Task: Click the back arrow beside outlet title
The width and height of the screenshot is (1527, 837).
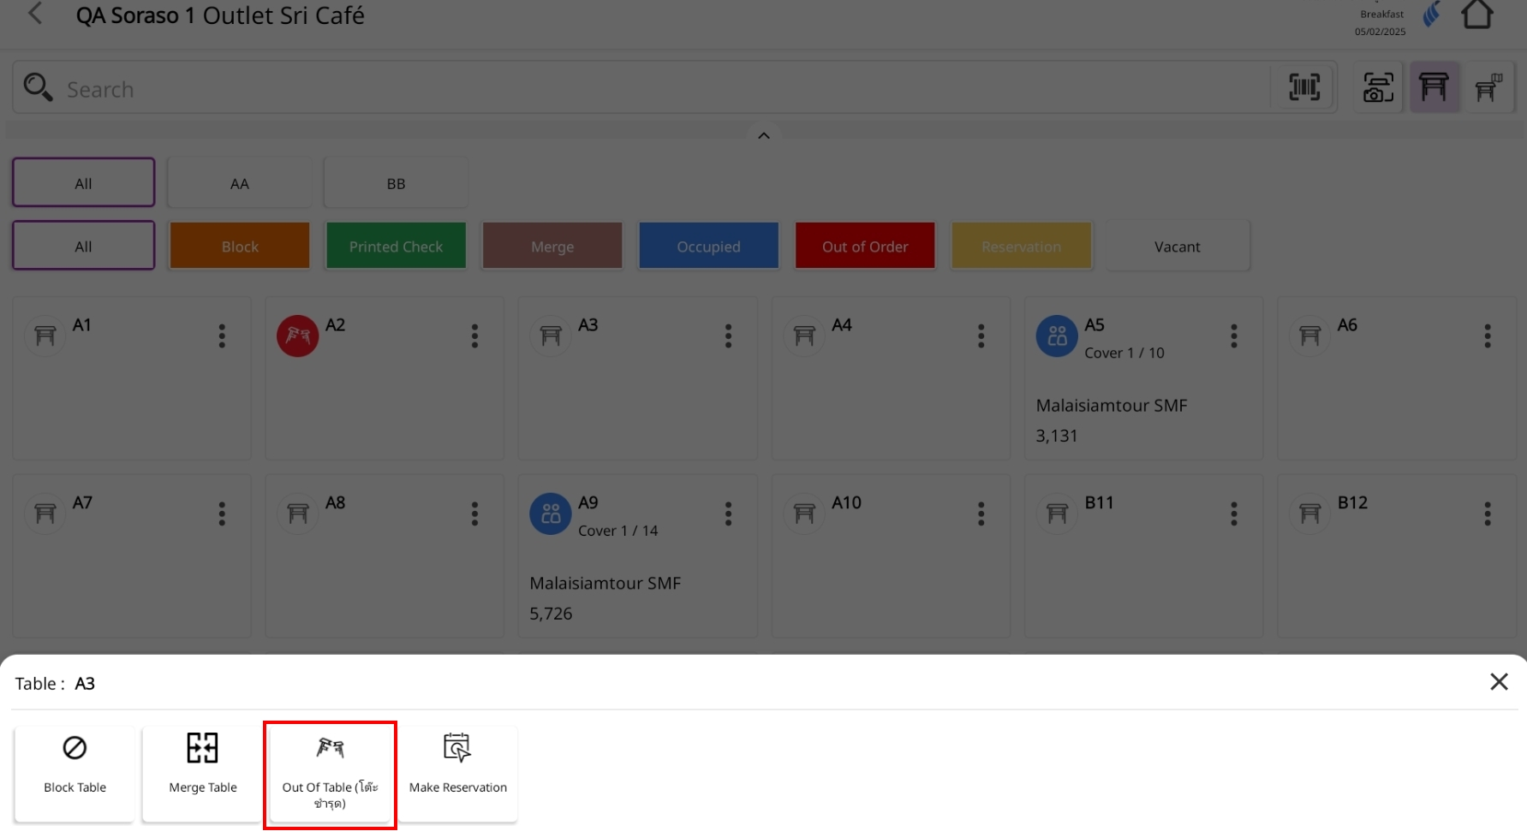Action: coord(35,15)
